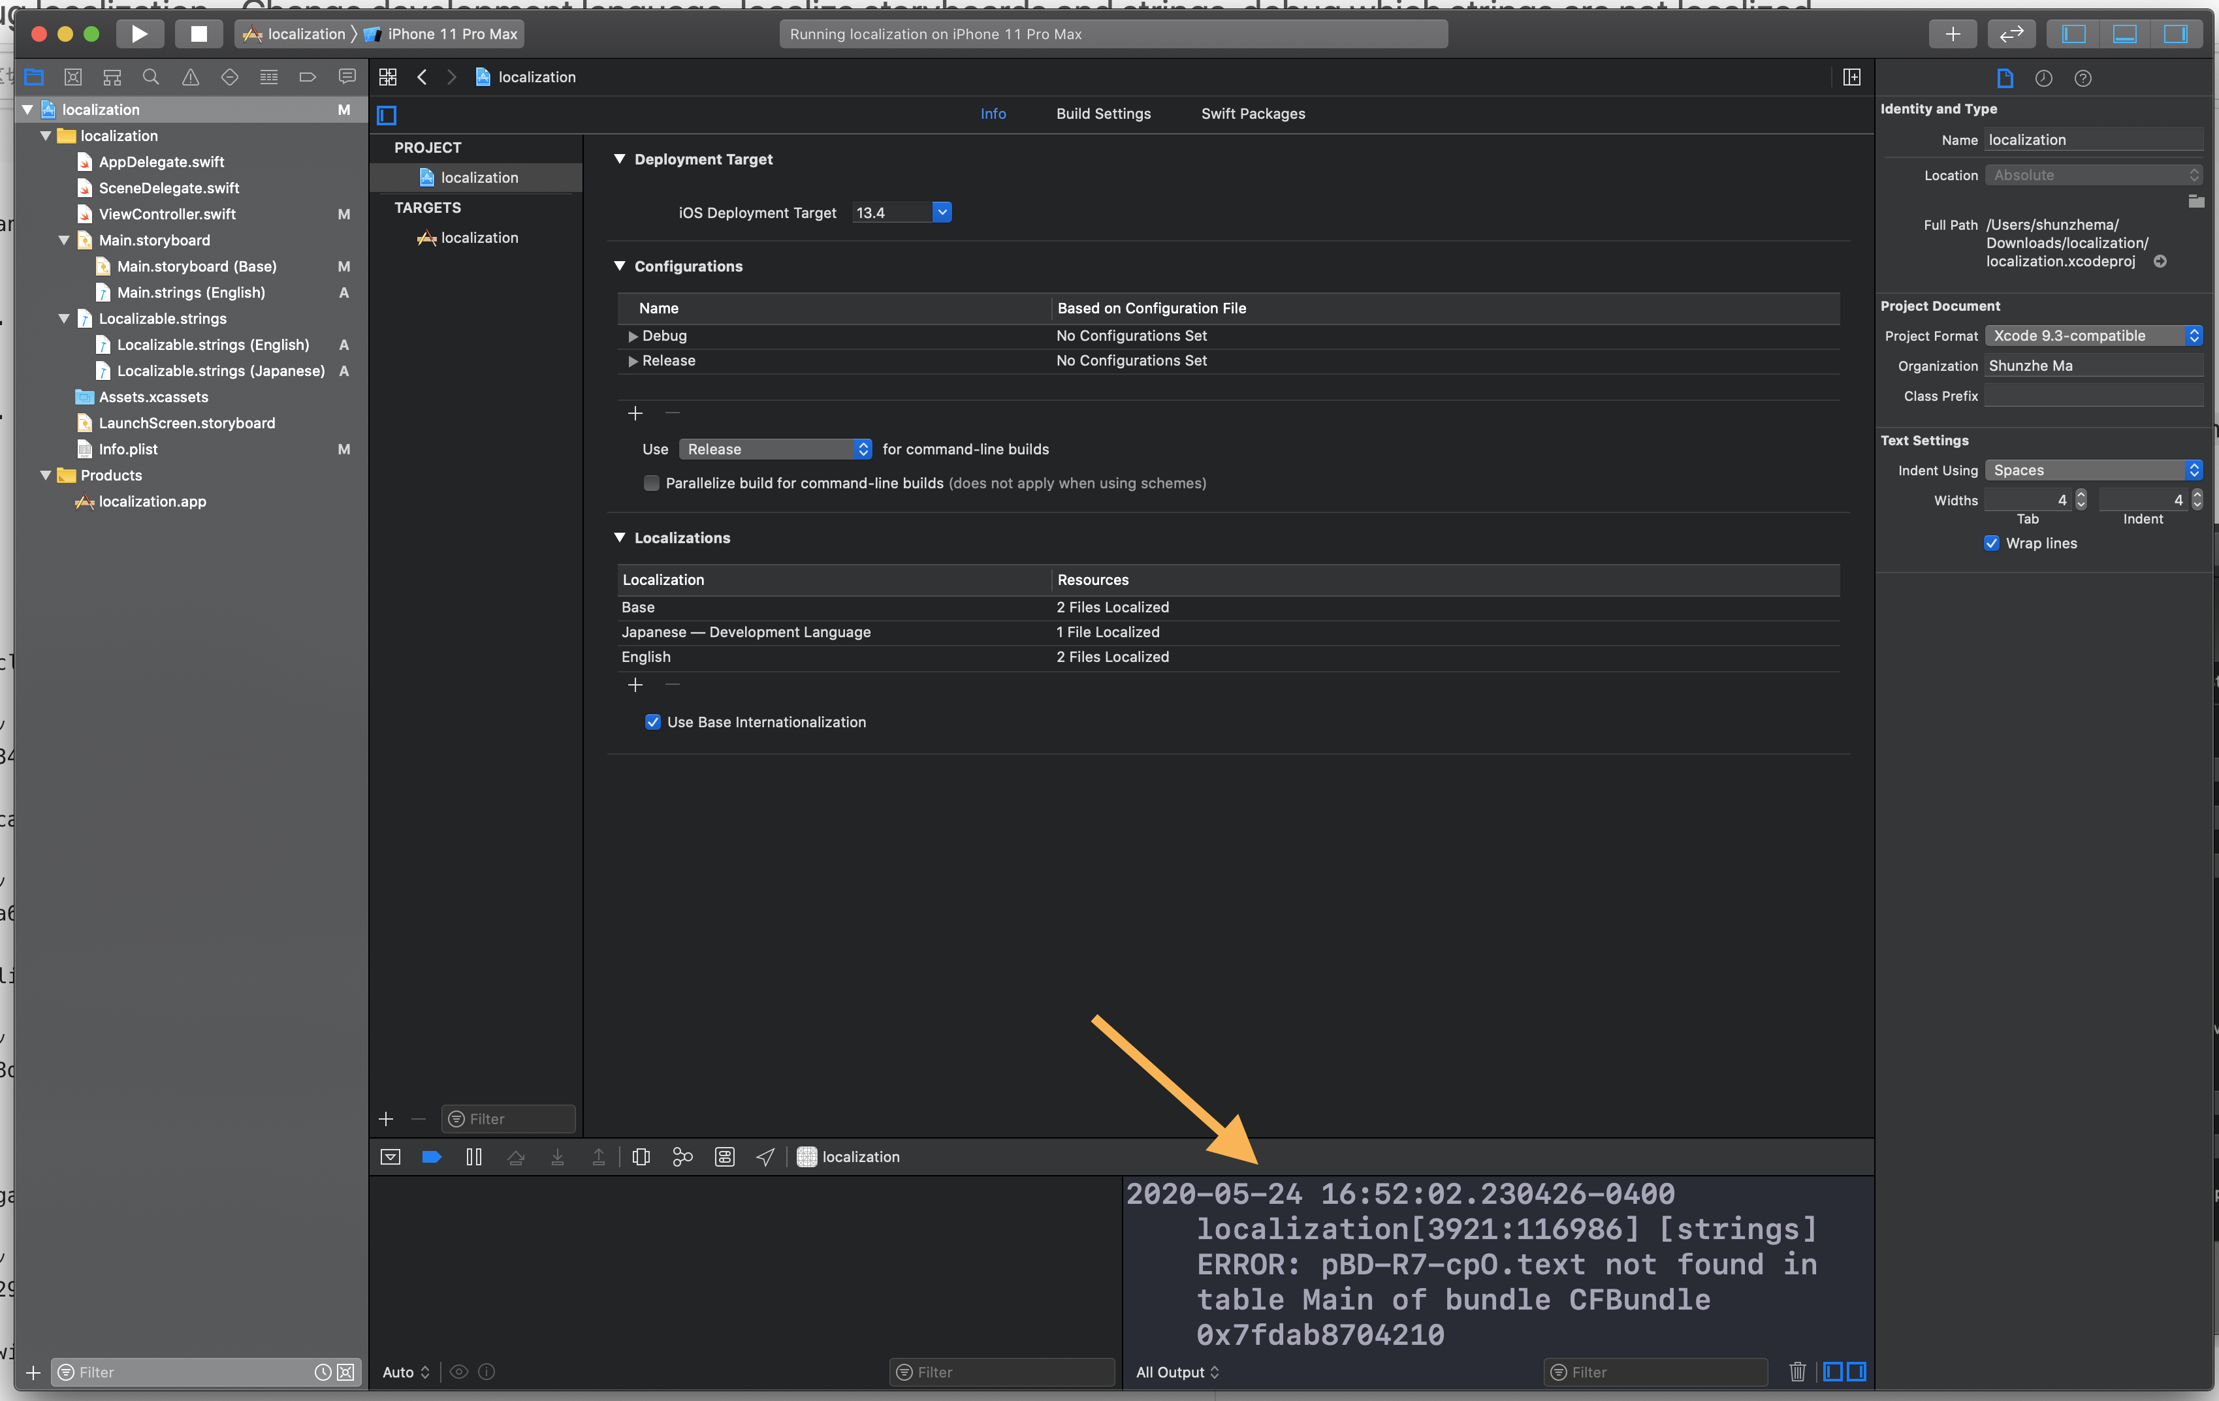The height and width of the screenshot is (1401, 2219).
Task: Expand the Release configuration row
Action: (633, 361)
